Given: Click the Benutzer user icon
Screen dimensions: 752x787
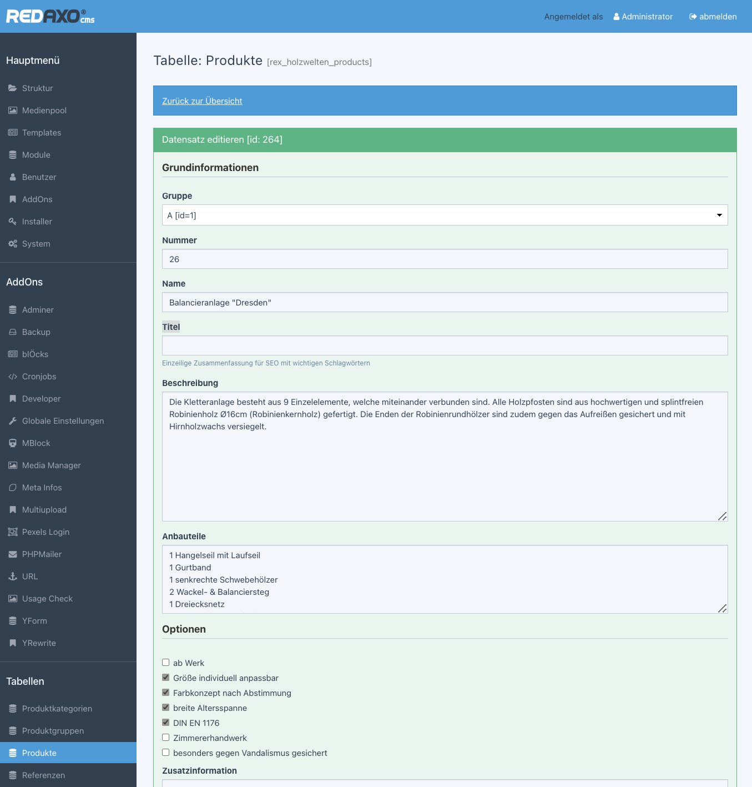Looking at the screenshot, I should [13, 177].
